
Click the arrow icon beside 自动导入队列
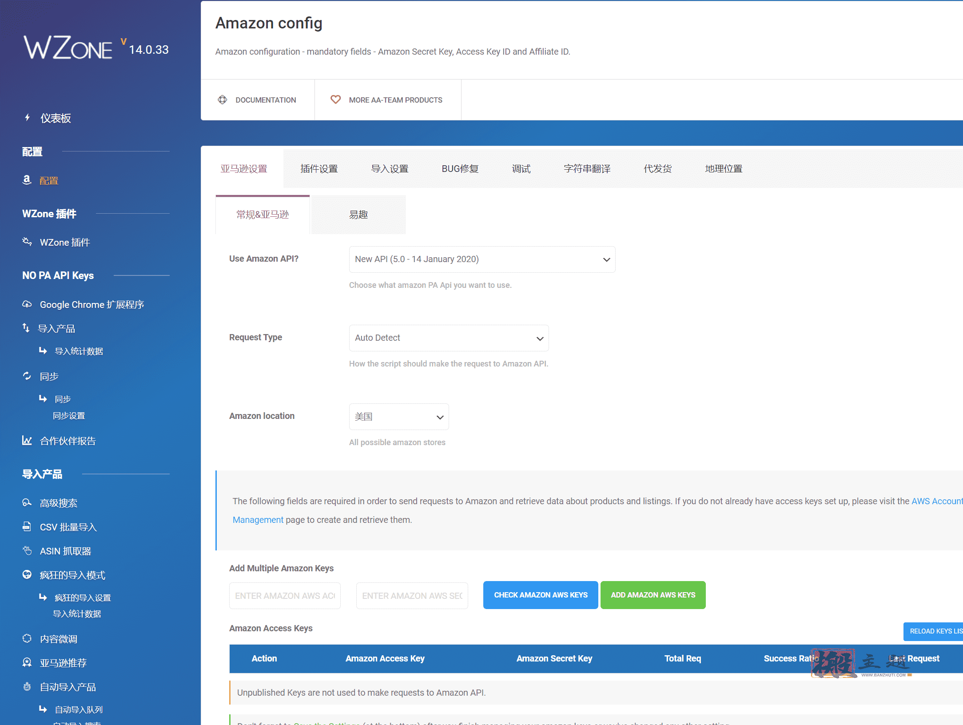pos(43,709)
